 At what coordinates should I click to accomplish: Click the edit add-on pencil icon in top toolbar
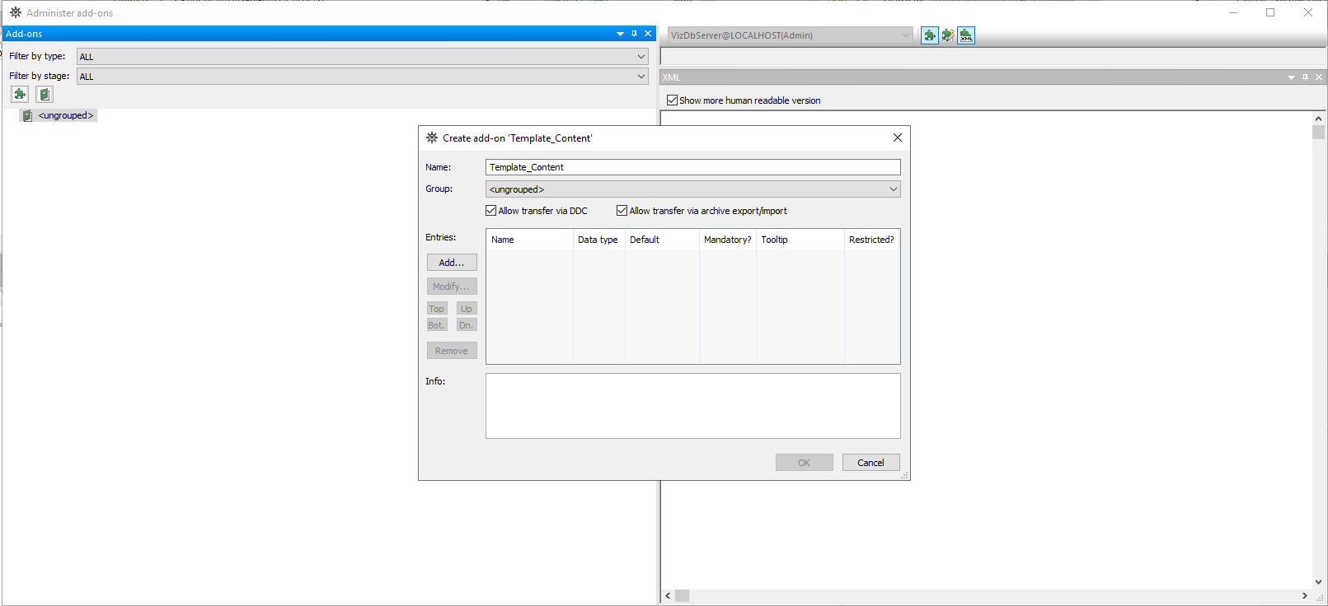click(948, 35)
